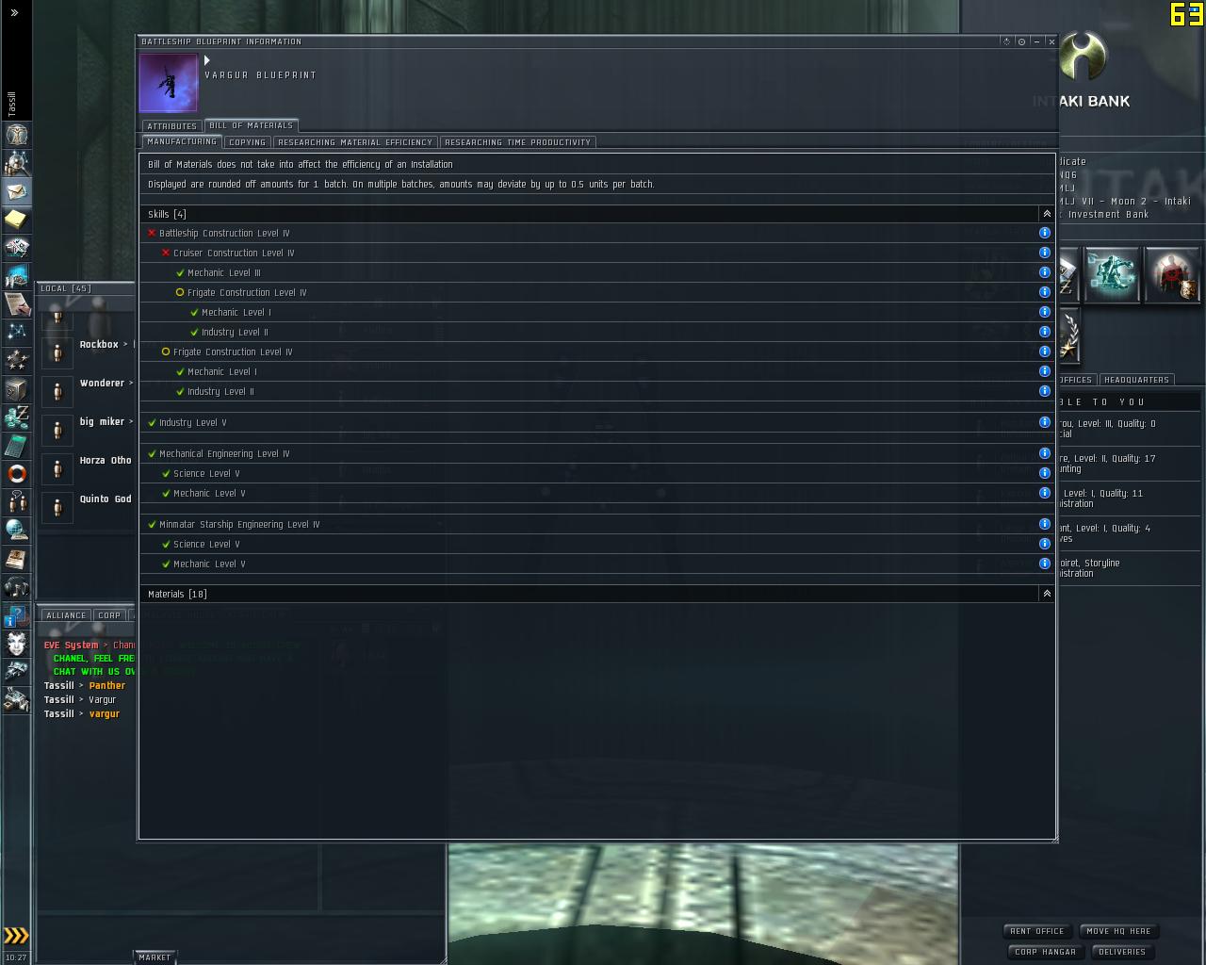Open the jukebox headphones icon
The width and height of the screenshot is (1206, 965).
click(17, 587)
